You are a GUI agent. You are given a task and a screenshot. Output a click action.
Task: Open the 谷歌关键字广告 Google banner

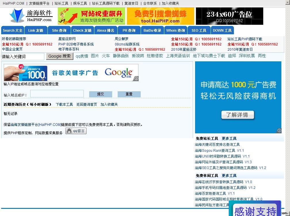tap(71, 73)
